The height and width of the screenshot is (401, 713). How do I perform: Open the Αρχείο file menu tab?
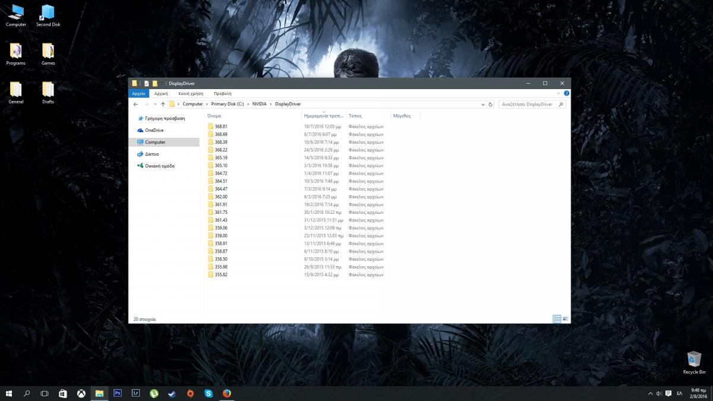[x=138, y=93]
